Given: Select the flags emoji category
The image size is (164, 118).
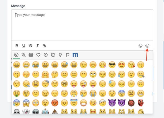Looking at the screenshot, I should click(x=68, y=55).
